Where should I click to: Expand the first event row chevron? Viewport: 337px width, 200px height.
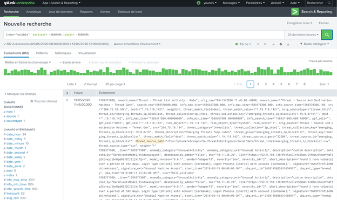point(67,100)
